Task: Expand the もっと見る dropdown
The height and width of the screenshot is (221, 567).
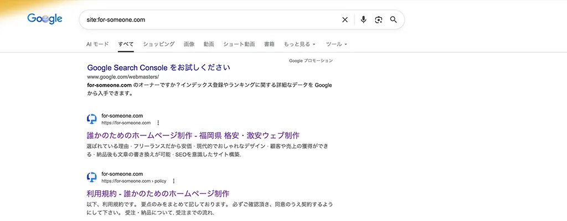Action: pos(300,44)
